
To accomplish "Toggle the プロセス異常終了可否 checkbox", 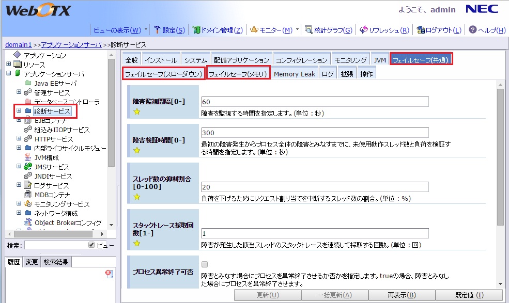I will [x=205, y=264].
